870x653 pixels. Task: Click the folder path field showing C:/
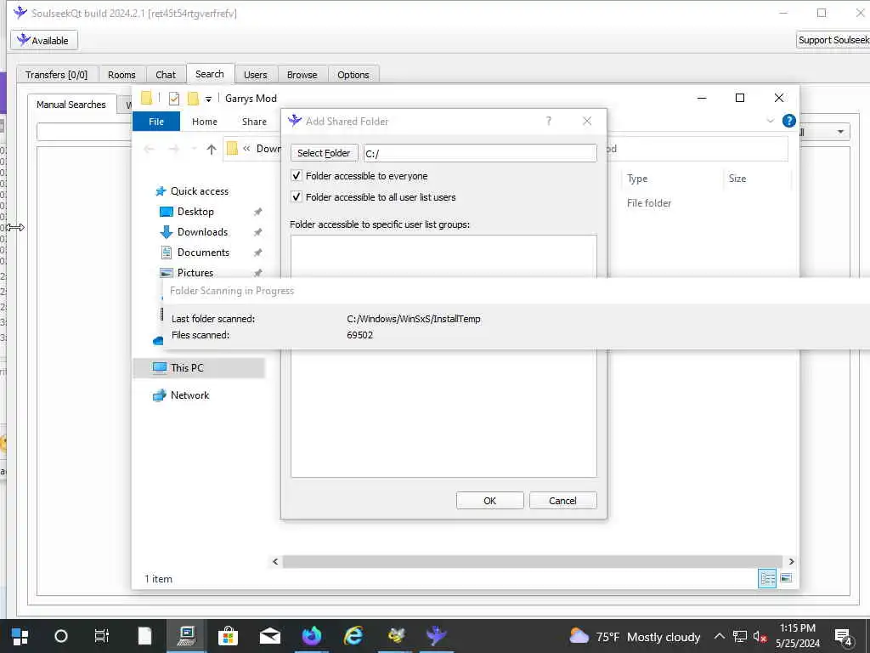480,153
